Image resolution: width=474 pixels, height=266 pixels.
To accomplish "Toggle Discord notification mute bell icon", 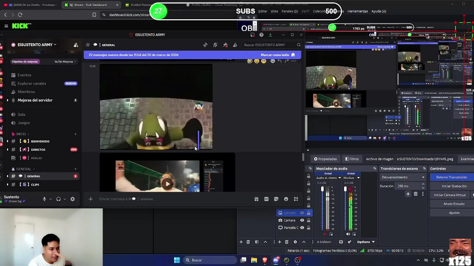I will (215, 45).
